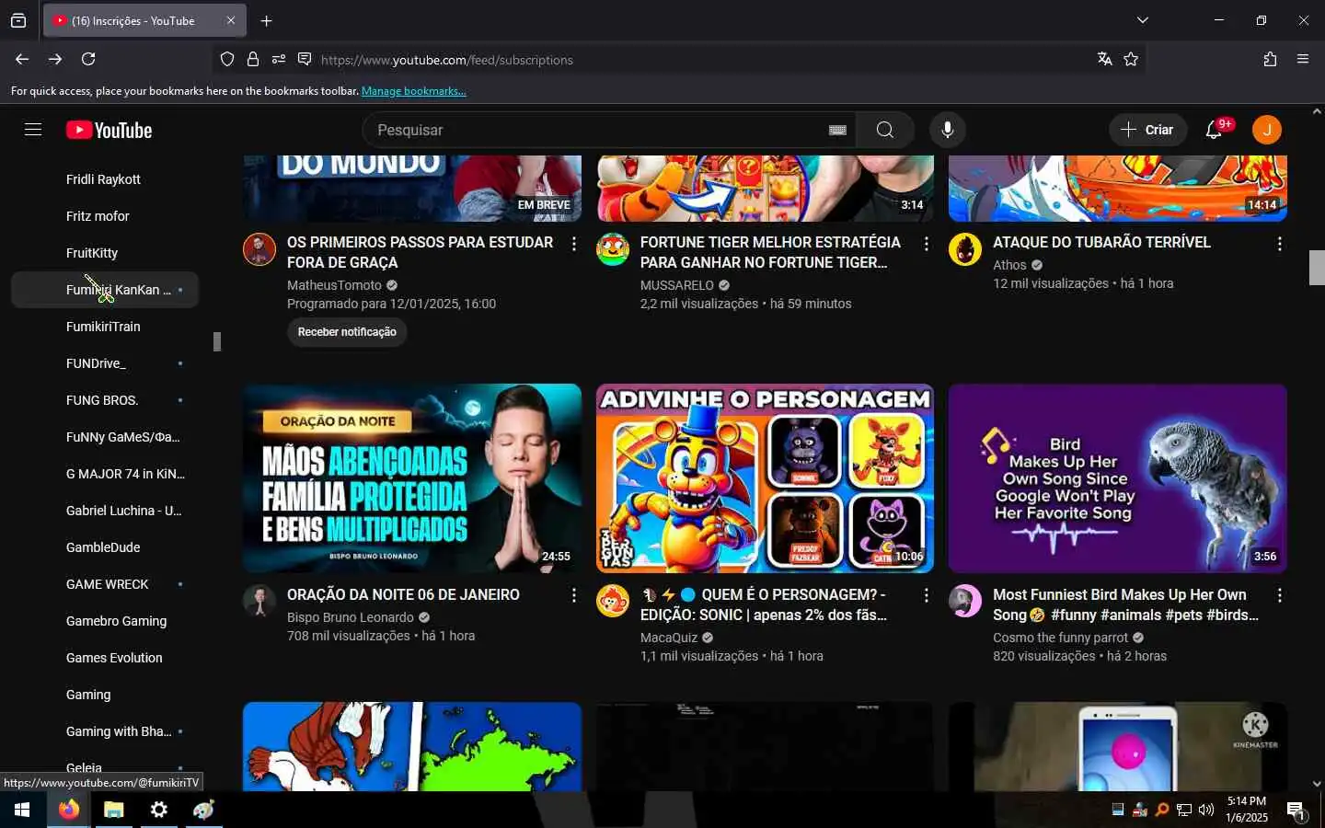This screenshot has height=828, width=1325.
Task: Open options for FORTUNE TIGER video
Action: tap(927, 244)
